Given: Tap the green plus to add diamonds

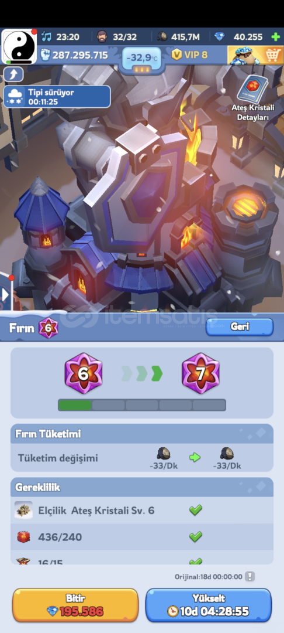Looking at the screenshot, I should pos(276,37).
